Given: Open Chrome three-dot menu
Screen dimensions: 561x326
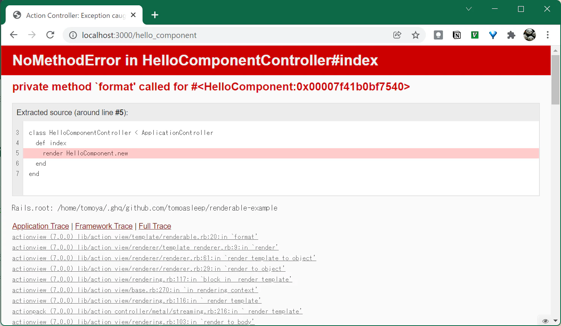Looking at the screenshot, I should click(548, 35).
